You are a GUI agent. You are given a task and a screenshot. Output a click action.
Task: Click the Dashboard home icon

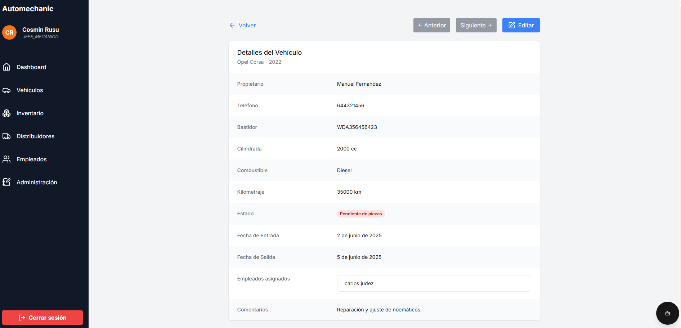click(x=6, y=67)
